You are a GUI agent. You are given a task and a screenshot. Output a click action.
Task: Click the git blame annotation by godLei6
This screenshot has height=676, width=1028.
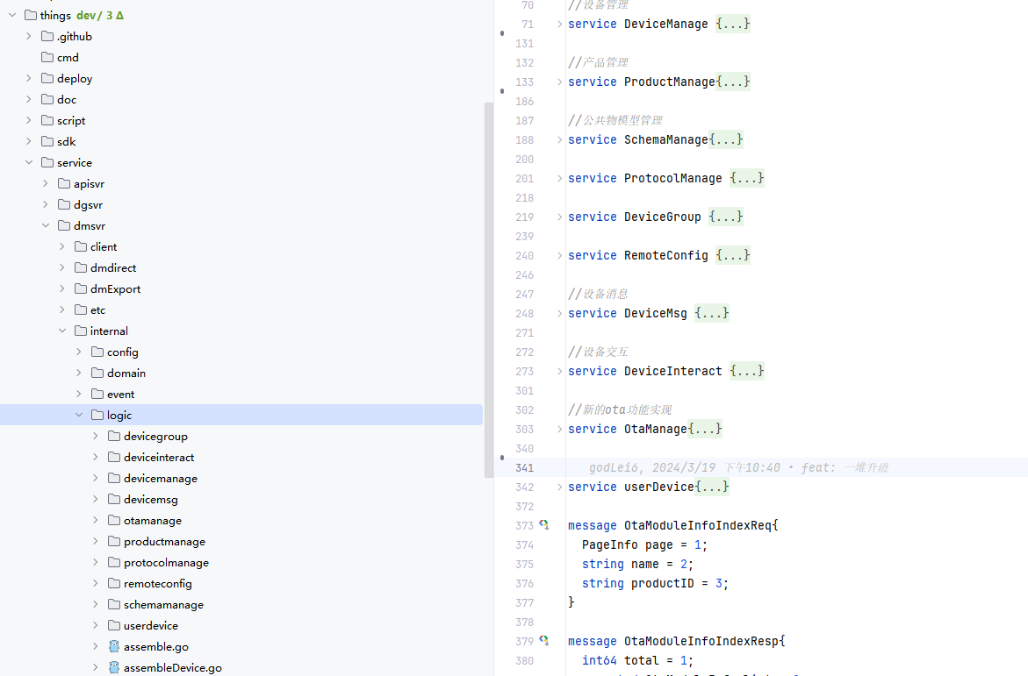coord(738,467)
